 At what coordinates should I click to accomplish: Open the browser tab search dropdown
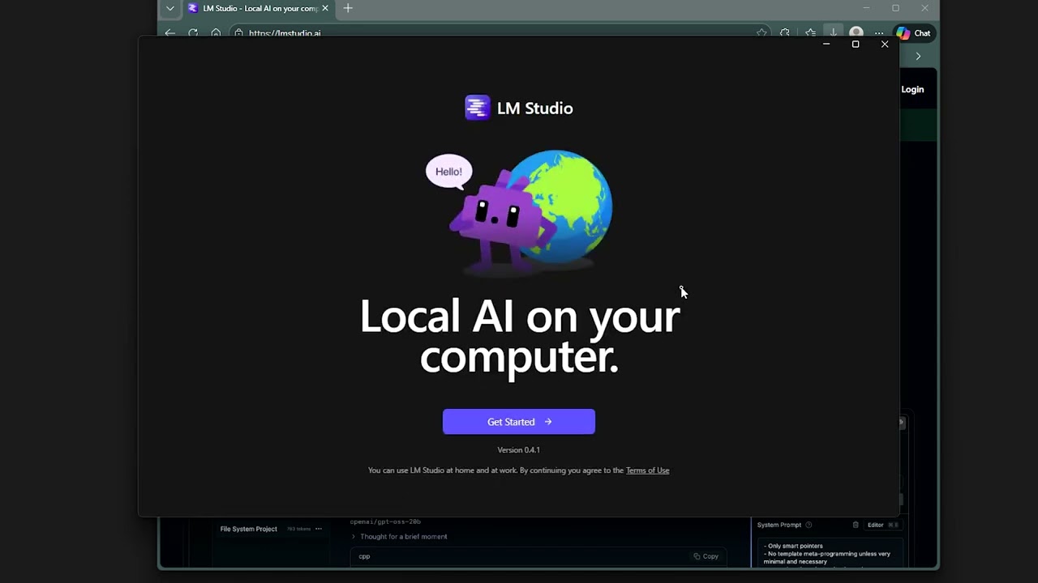click(169, 8)
